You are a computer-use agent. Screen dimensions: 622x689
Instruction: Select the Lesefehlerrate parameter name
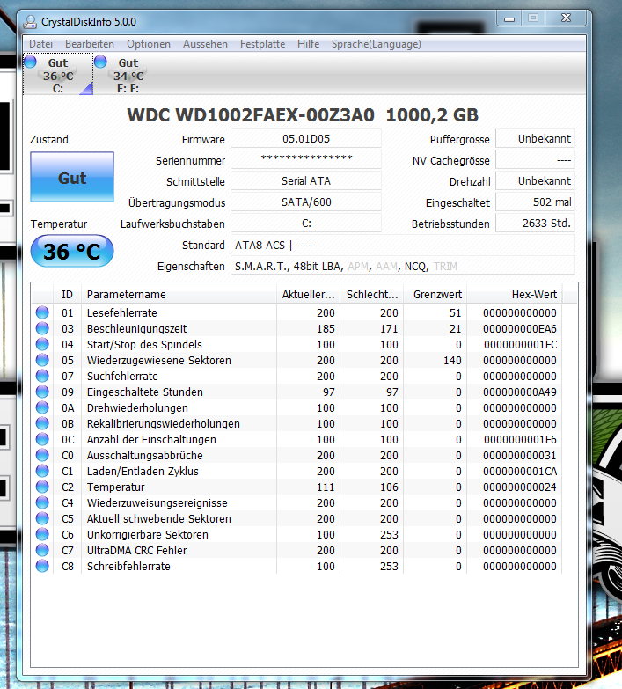(x=122, y=313)
